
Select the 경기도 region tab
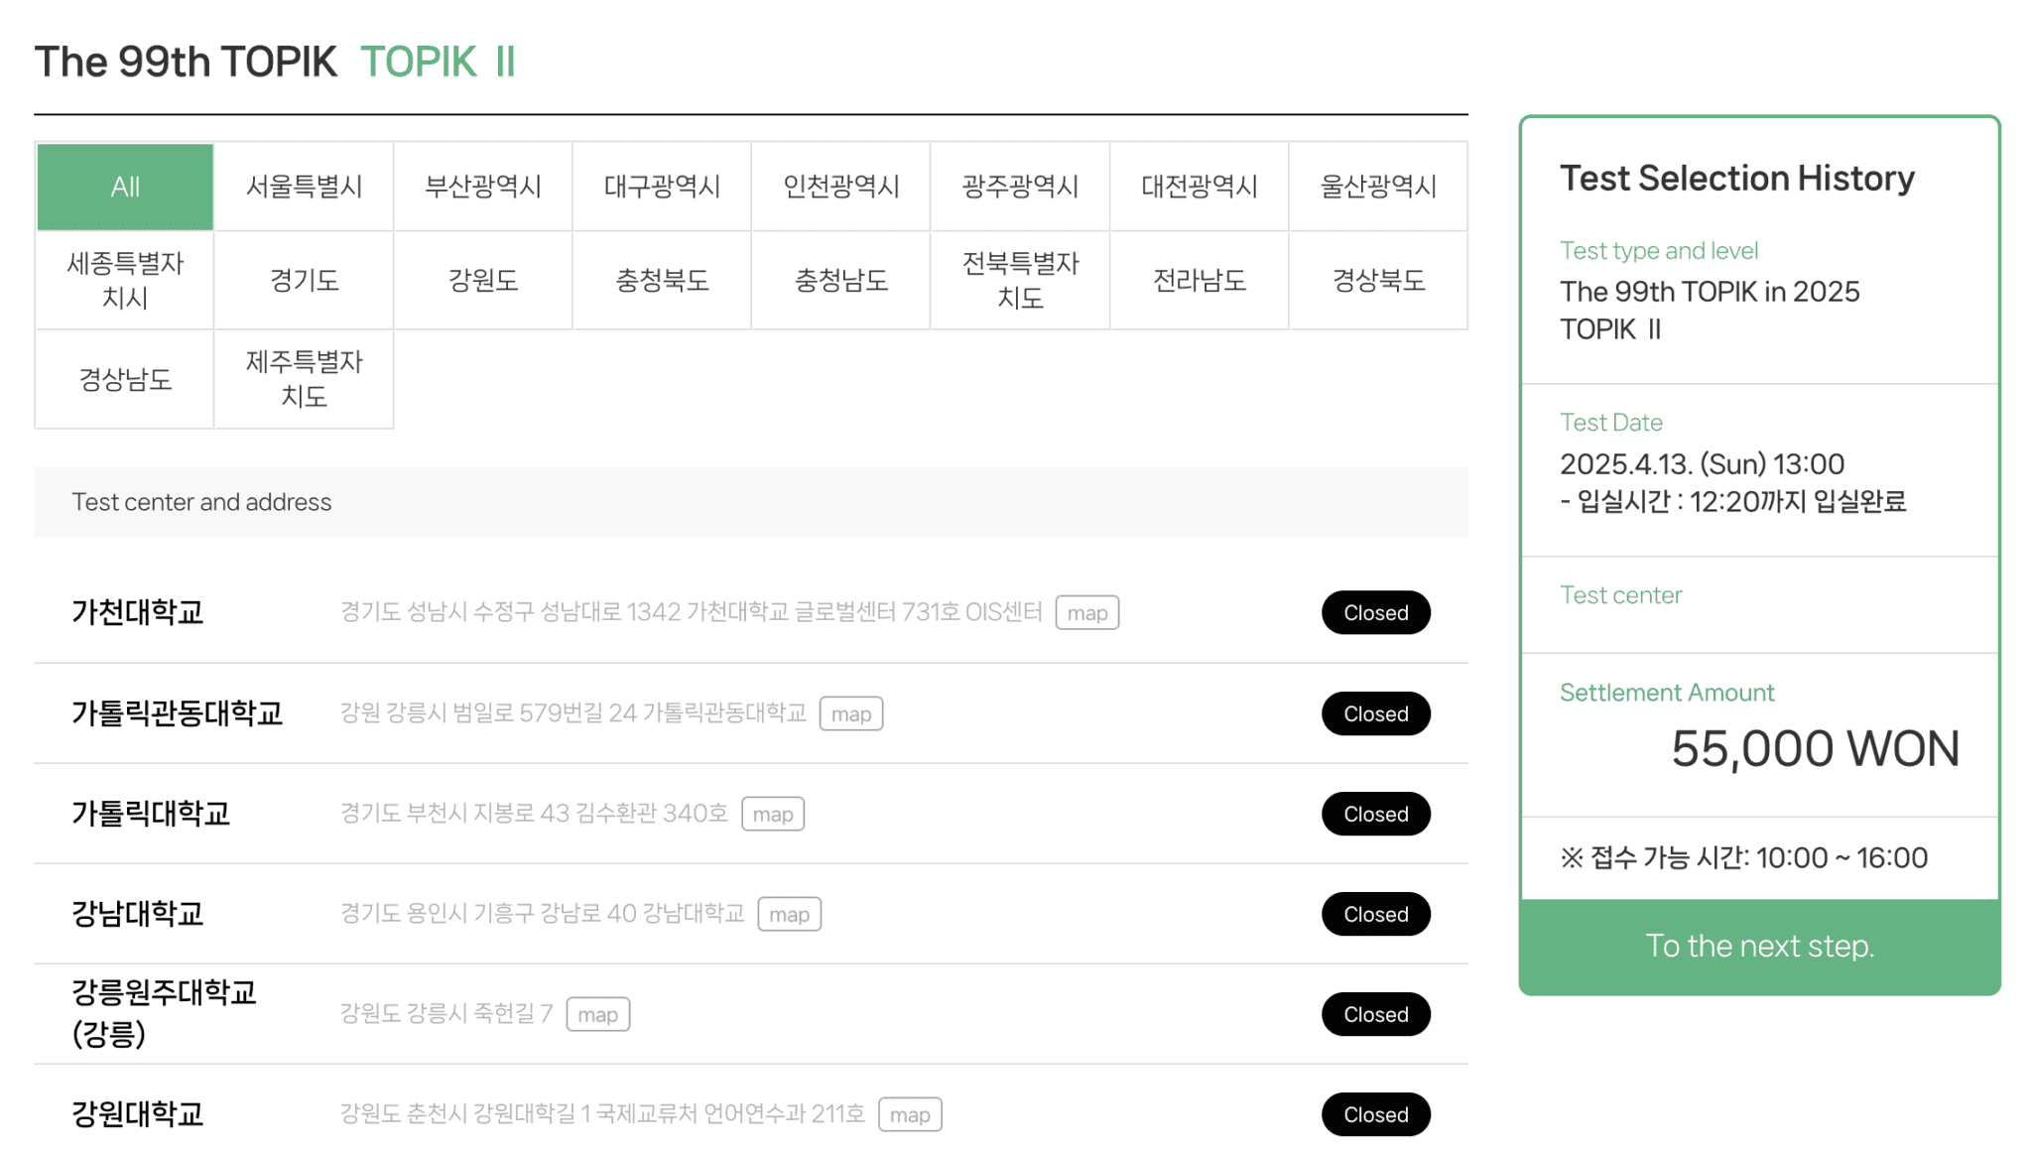(x=304, y=280)
